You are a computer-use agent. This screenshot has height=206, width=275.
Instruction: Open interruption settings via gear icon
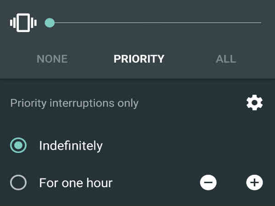coord(254,103)
